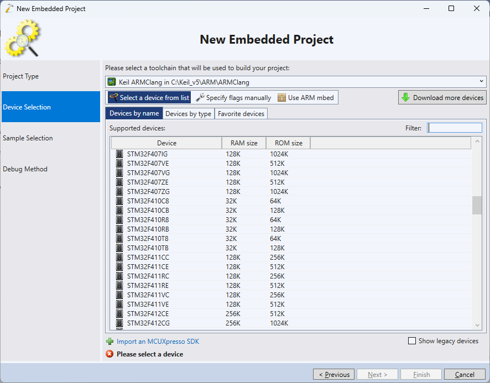The image size is (490, 383).
Task: Click Download more devices button
Action: (442, 97)
